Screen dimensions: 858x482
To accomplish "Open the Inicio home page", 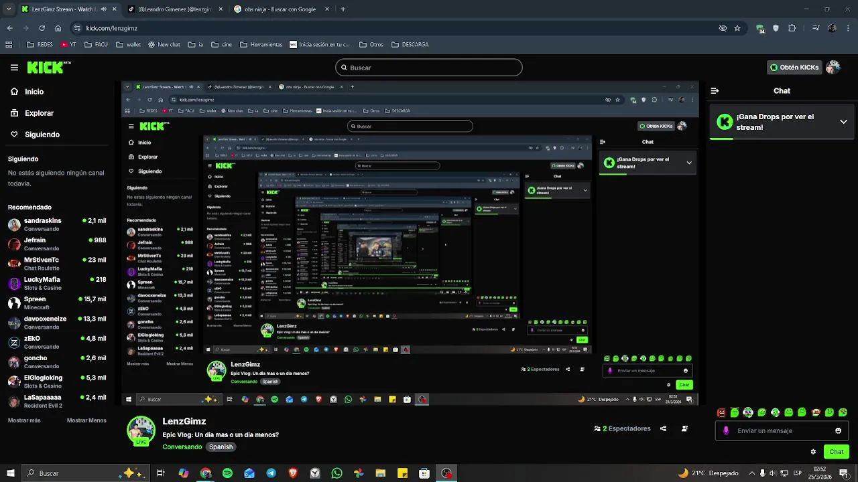I will click(x=27, y=92).
